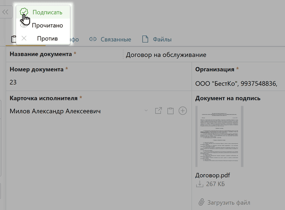
Task: Click the X icon beside Против
Action: 24,38
